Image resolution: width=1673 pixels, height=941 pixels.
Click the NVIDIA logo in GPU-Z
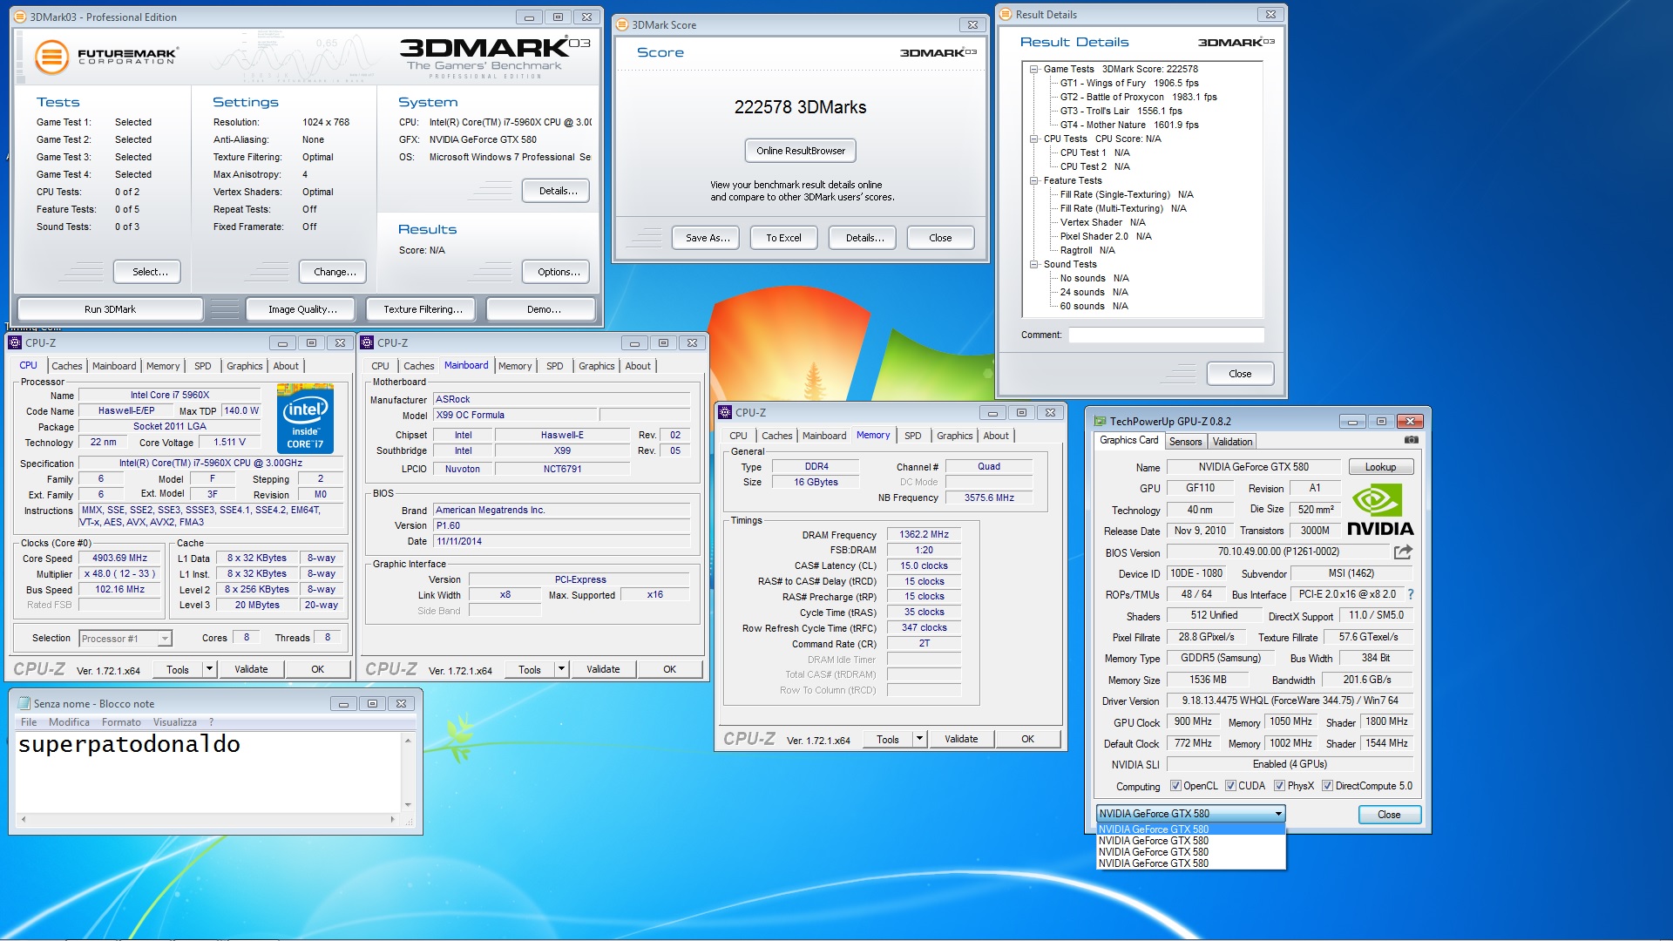click(x=1380, y=511)
